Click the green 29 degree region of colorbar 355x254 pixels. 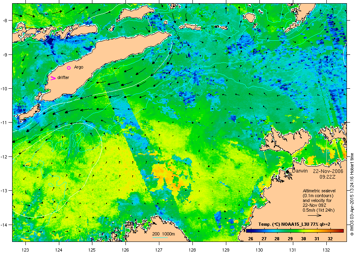click(x=290, y=231)
